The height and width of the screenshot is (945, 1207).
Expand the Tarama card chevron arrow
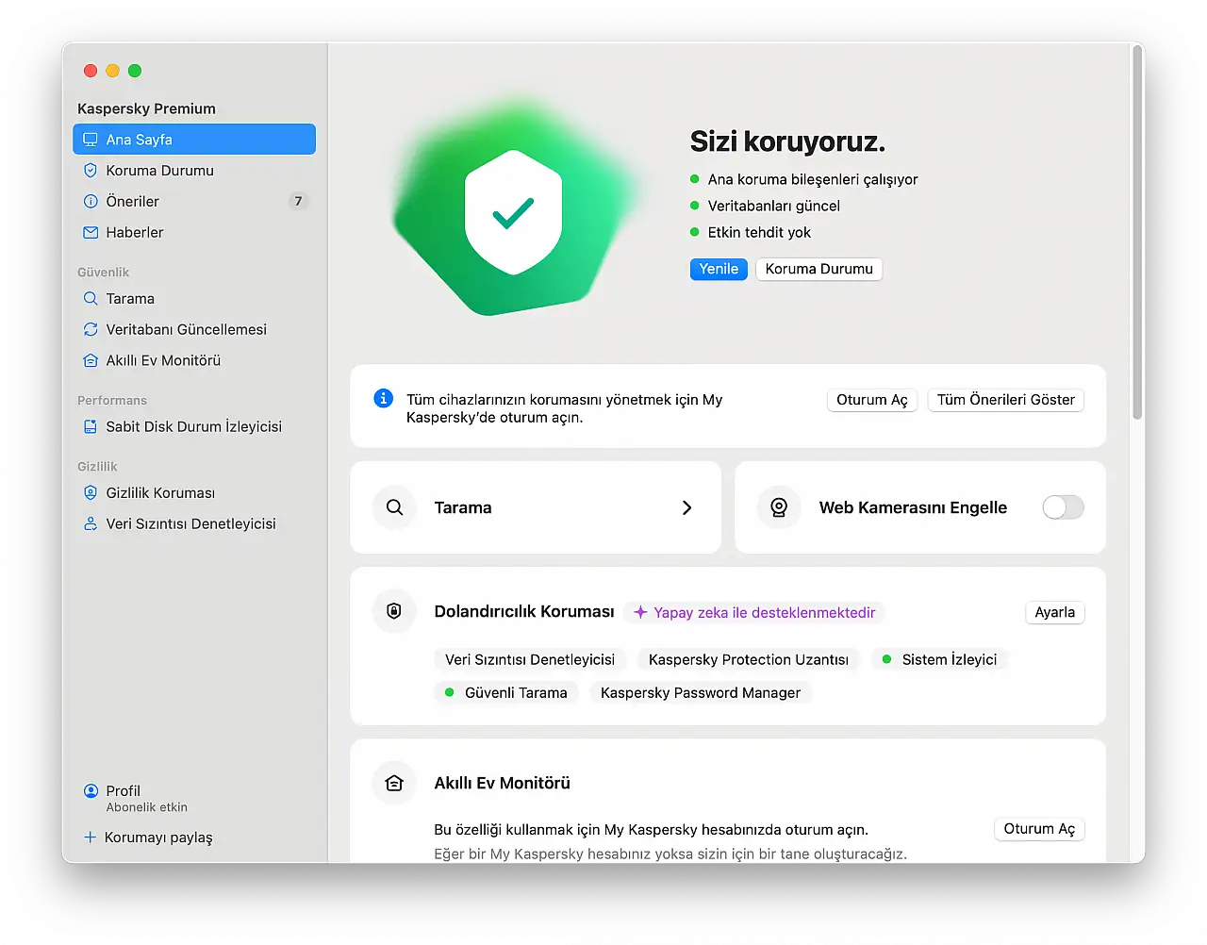click(x=686, y=507)
